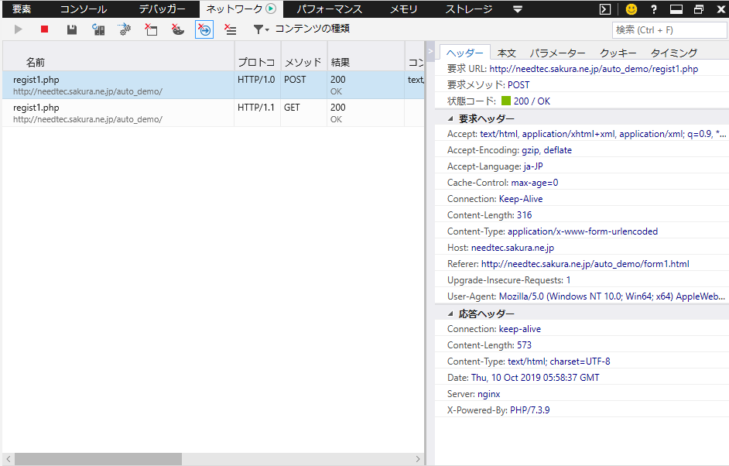Export captured traffic with the floppy disk icon

tap(72, 29)
